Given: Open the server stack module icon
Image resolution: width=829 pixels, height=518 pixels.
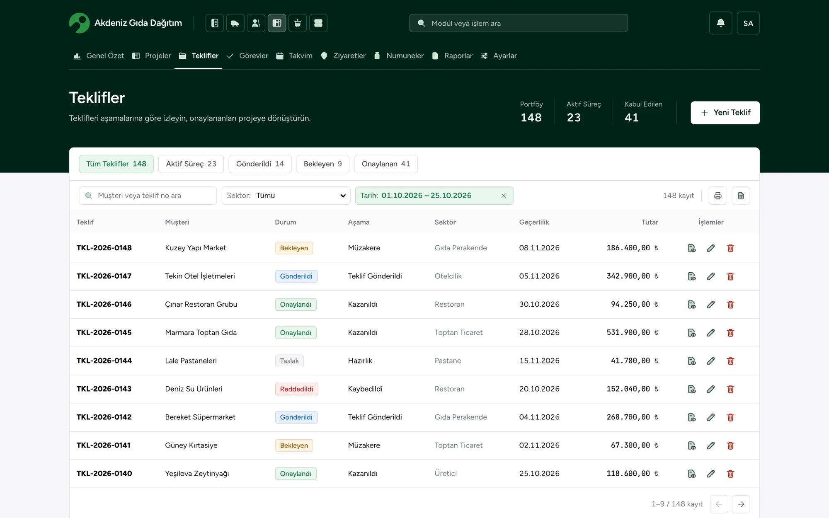Looking at the screenshot, I should click(x=318, y=23).
